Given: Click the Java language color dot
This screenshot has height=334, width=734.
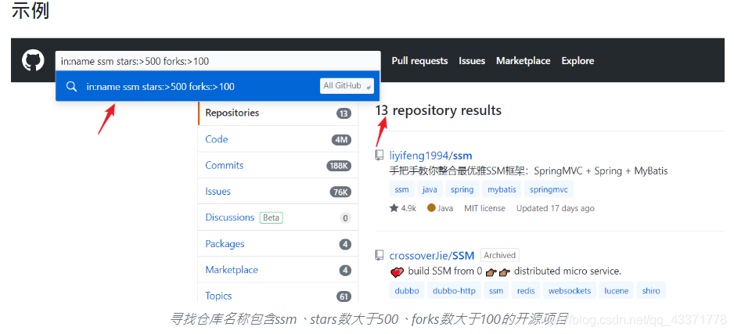Looking at the screenshot, I should point(431,208).
